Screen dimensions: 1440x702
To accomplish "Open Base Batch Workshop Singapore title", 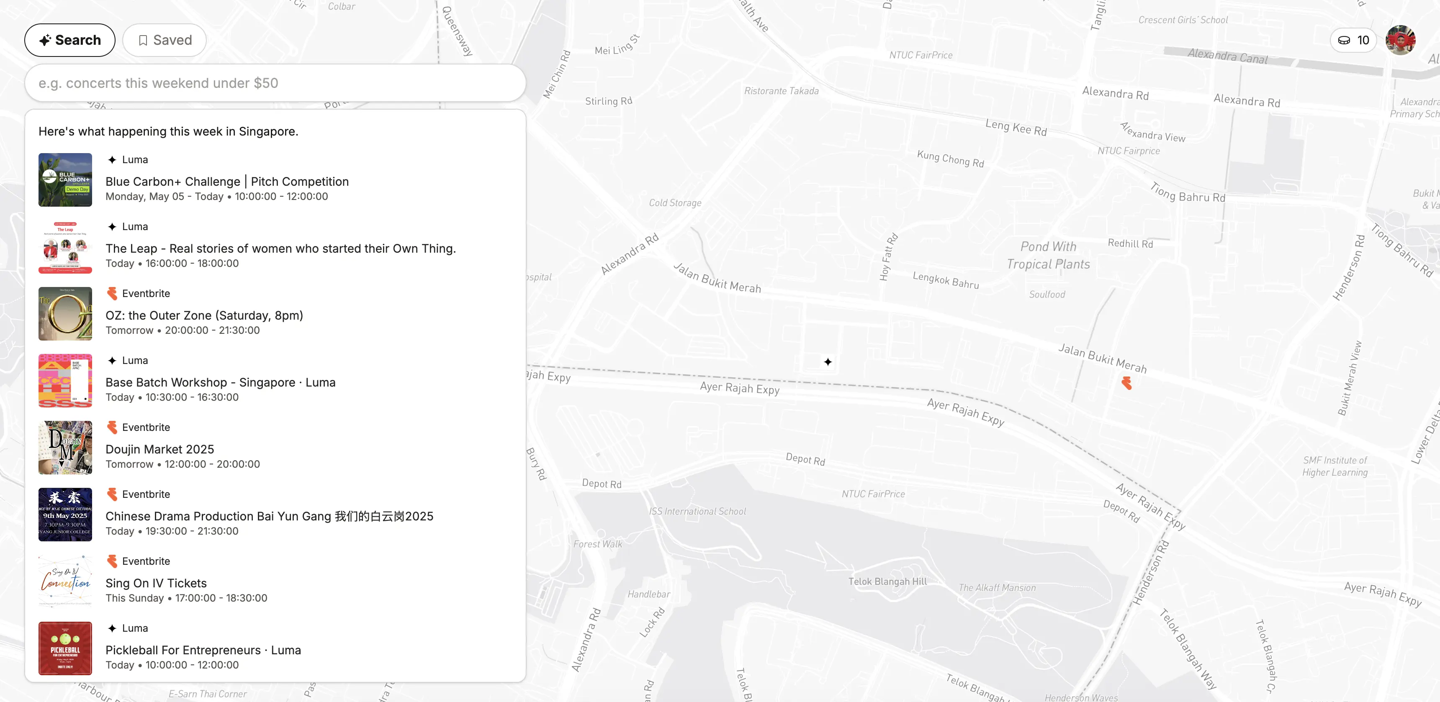I will 220,382.
